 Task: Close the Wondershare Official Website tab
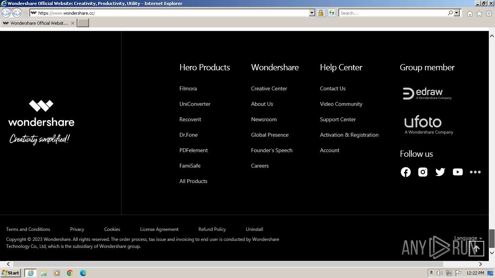[72, 23]
